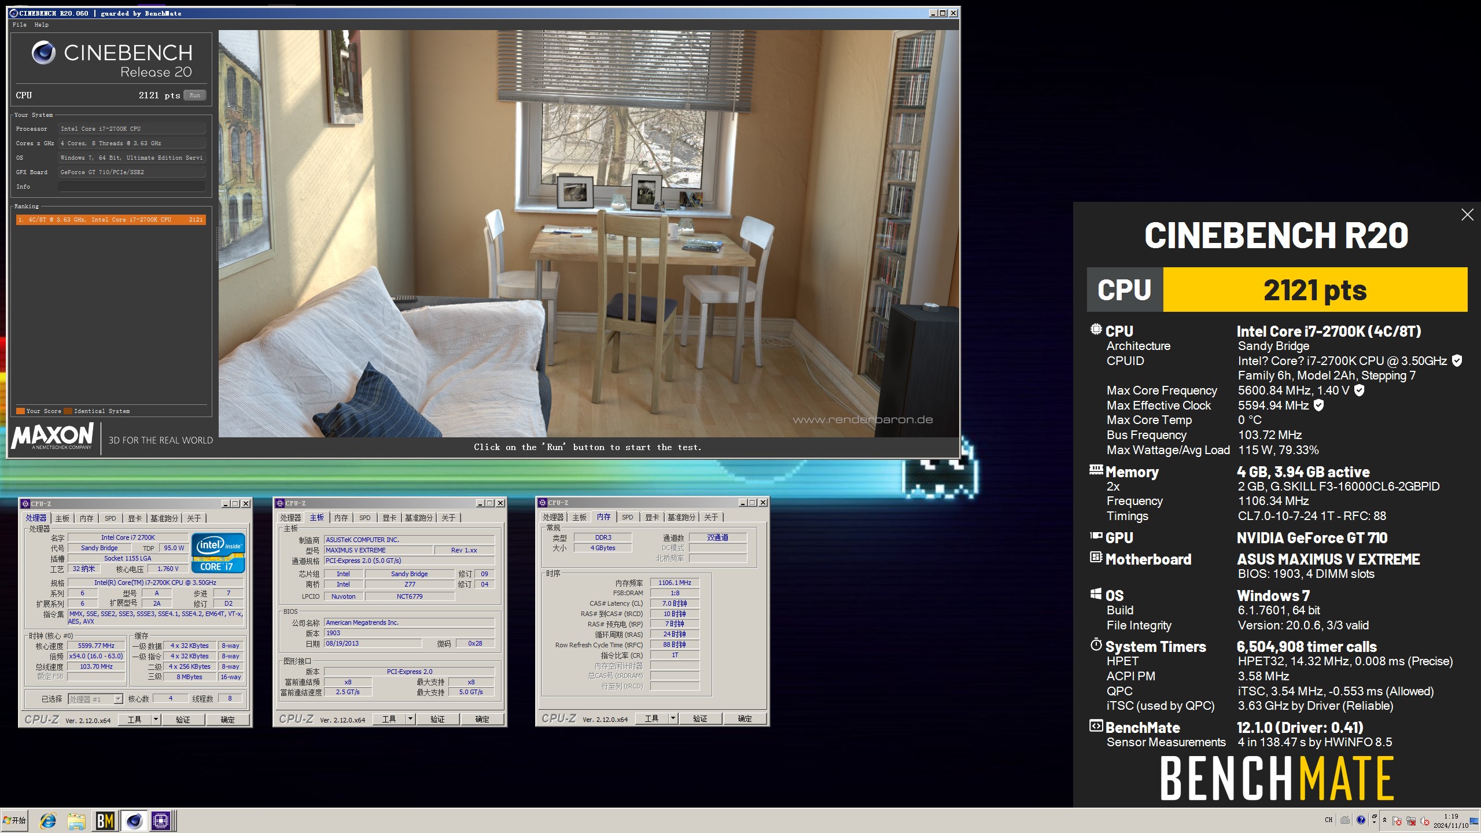Click the orange Your Score legend swatch
This screenshot has width=1481, height=833.
(x=21, y=411)
